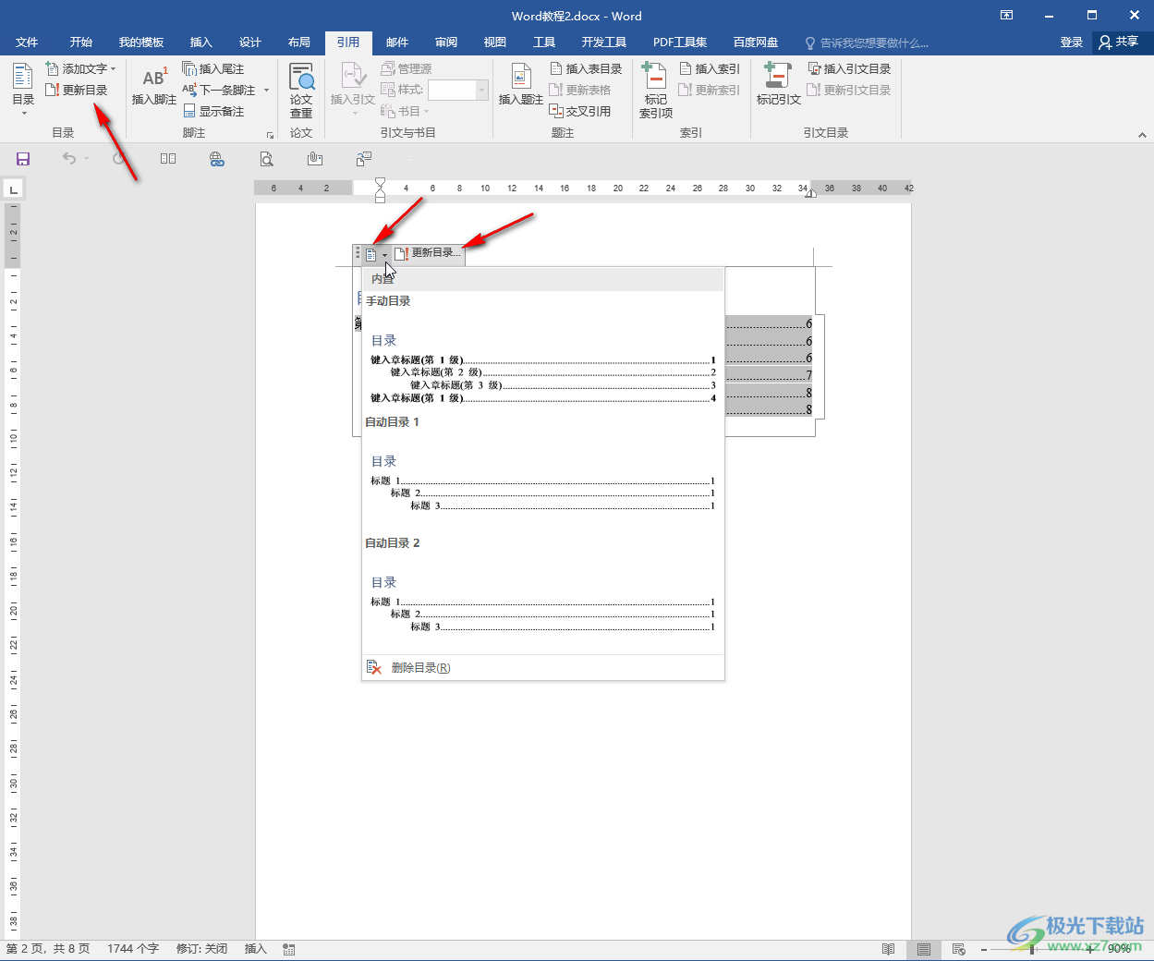Open the 百度网盘 tab
1154x961 pixels.
(x=756, y=43)
